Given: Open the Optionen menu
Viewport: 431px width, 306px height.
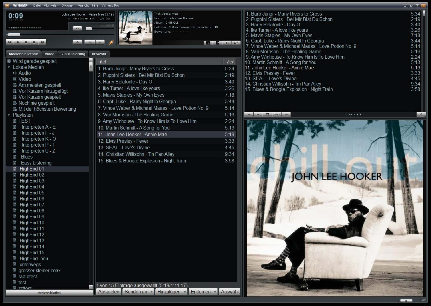Looking at the screenshot, I should pyautogui.click(x=68, y=5).
